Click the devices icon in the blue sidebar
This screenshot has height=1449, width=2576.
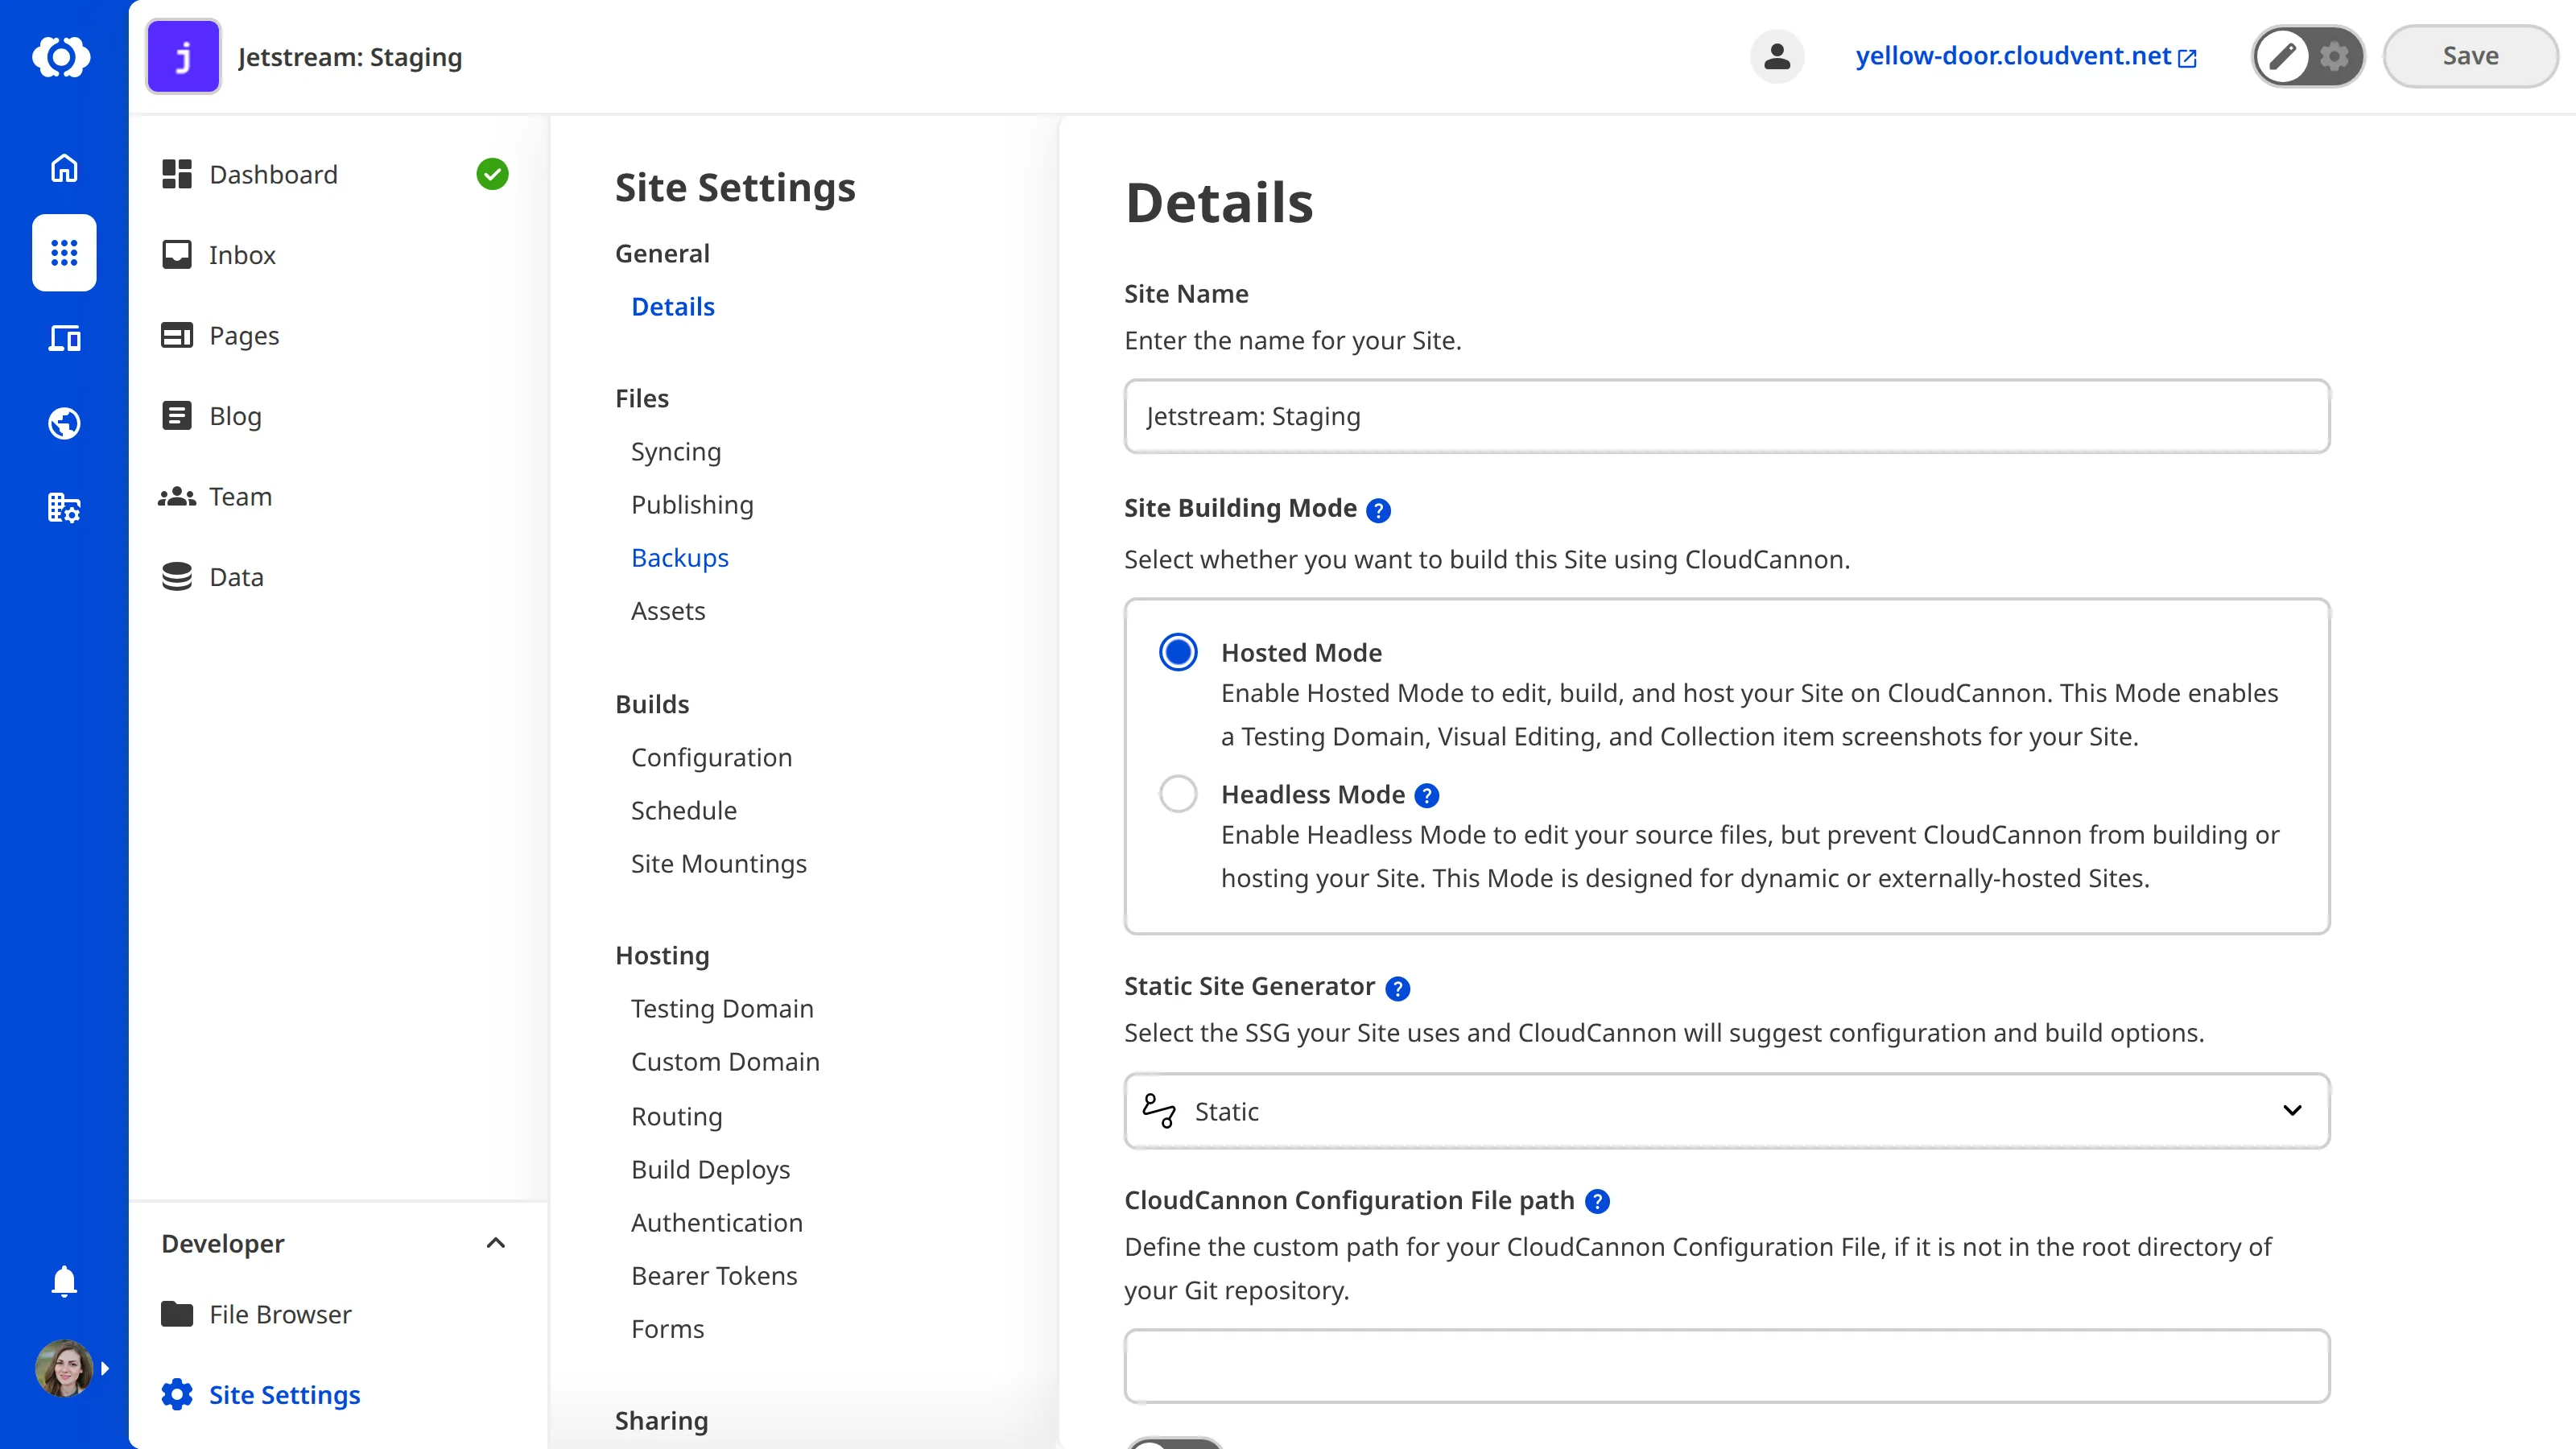(x=63, y=338)
